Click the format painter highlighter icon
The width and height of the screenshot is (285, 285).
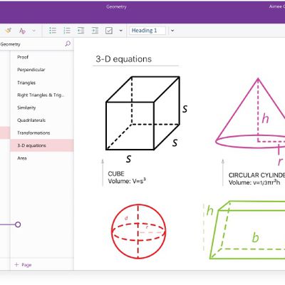click(9, 31)
